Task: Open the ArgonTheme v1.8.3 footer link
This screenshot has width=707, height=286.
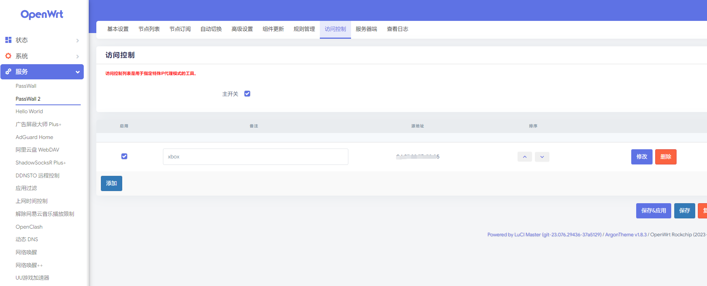Action: coord(626,235)
